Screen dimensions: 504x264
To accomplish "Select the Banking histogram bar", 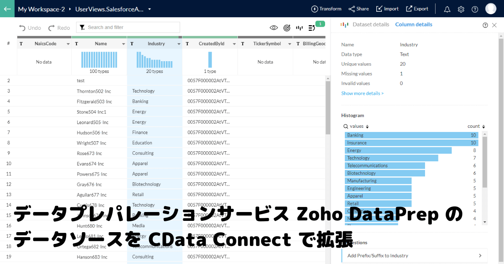I will [x=411, y=135].
